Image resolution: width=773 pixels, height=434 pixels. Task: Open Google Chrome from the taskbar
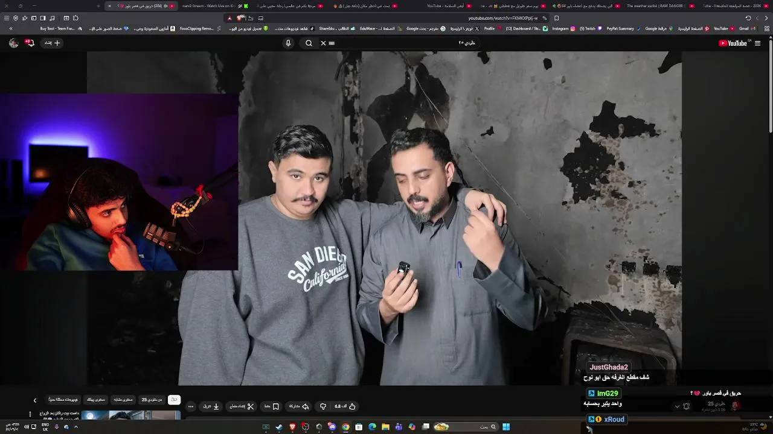[345, 427]
